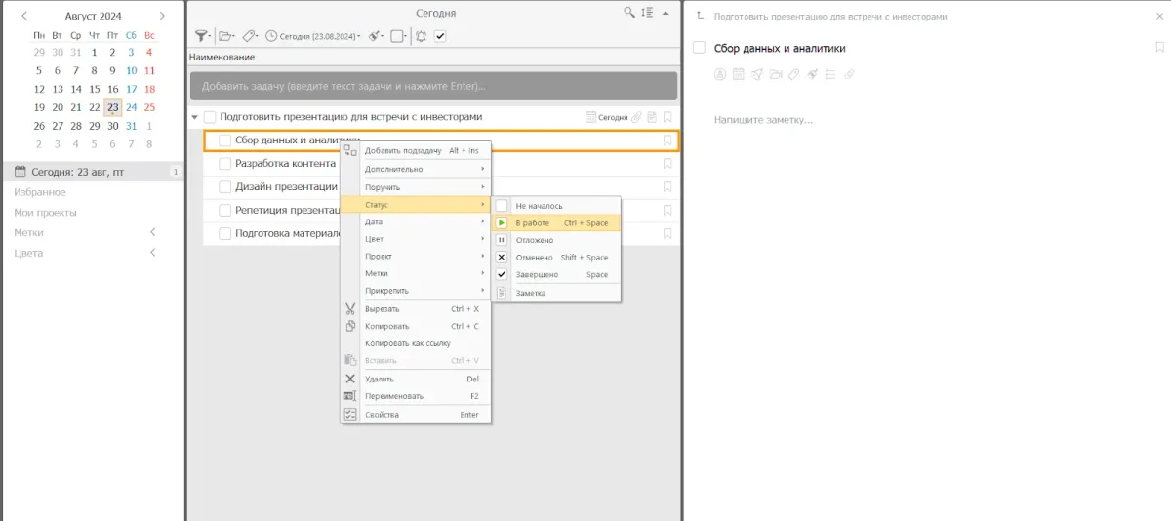Viewport: 1171px width, 521px height.
Task: Go to next month in calendar
Action: click(x=162, y=16)
